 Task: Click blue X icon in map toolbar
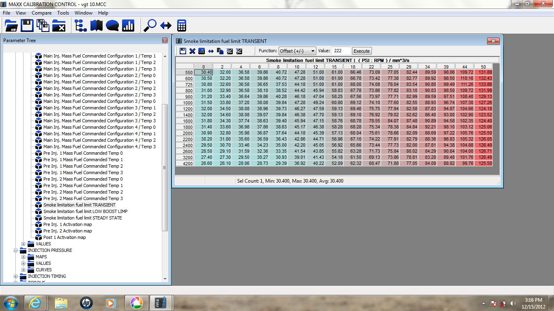tap(192, 51)
